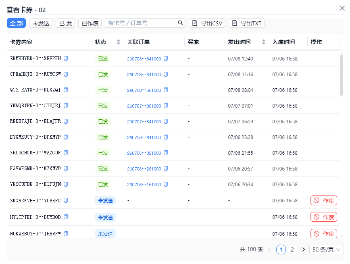Go to page 2
The image size is (350, 264).
[292, 249]
